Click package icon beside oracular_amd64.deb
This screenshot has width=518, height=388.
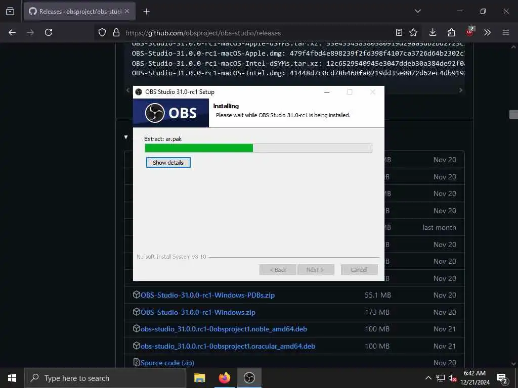click(x=137, y=346)
